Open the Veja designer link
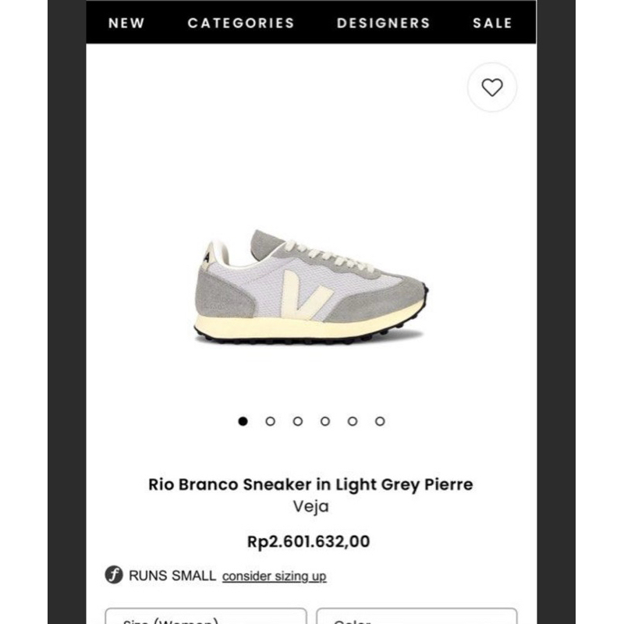Viewport: 624px width, 624px height. (x=311, y=506)
